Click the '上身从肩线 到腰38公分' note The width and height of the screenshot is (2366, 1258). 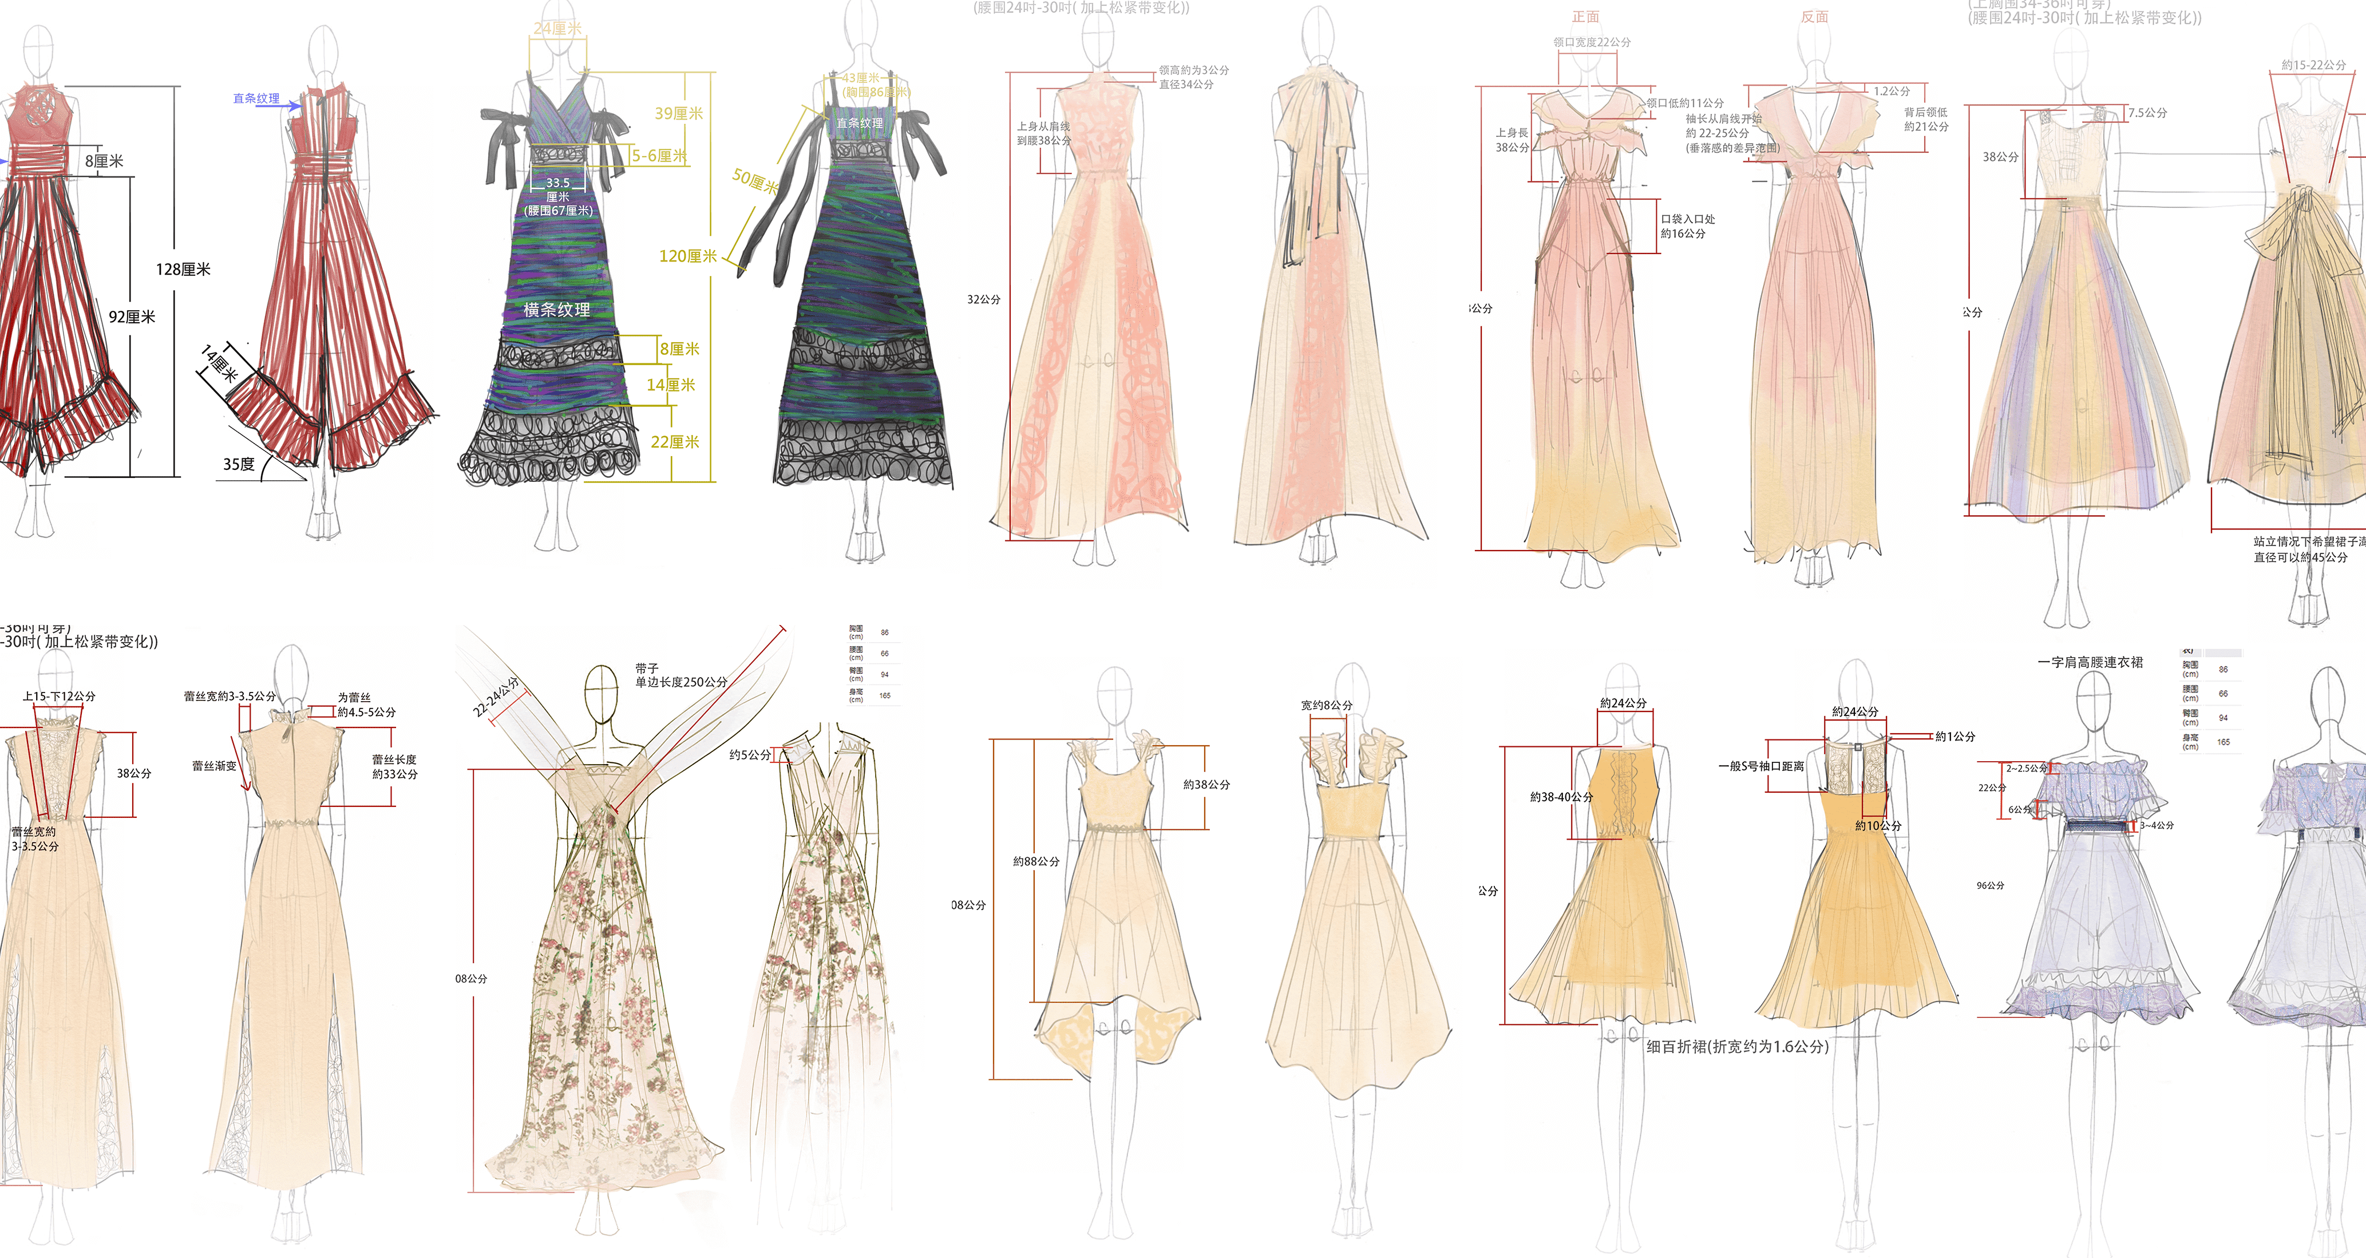[1043, 133]
